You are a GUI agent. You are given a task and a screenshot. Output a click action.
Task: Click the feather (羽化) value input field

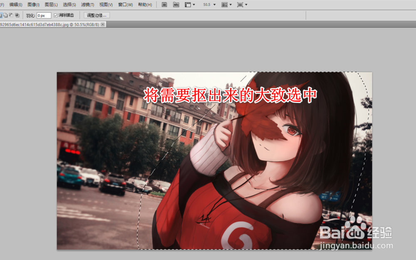44,16
